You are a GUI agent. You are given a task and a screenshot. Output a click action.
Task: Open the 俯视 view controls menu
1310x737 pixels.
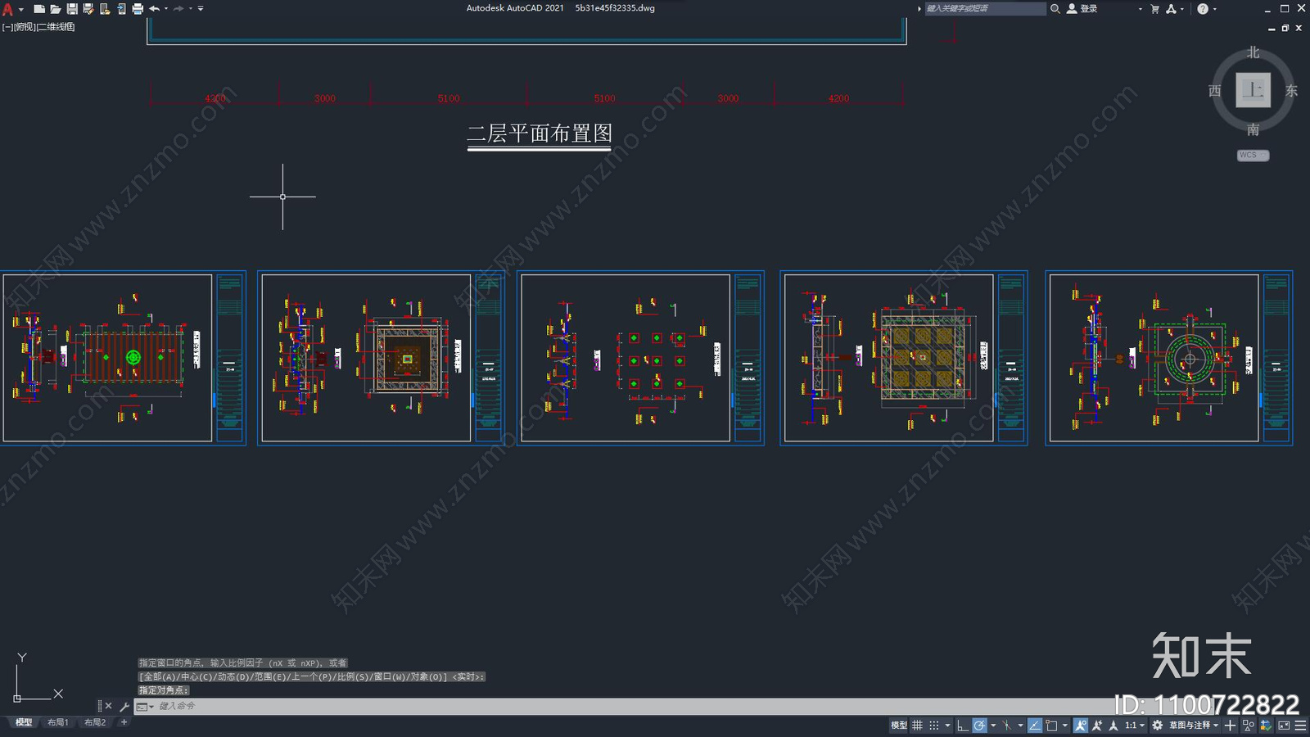25,27
